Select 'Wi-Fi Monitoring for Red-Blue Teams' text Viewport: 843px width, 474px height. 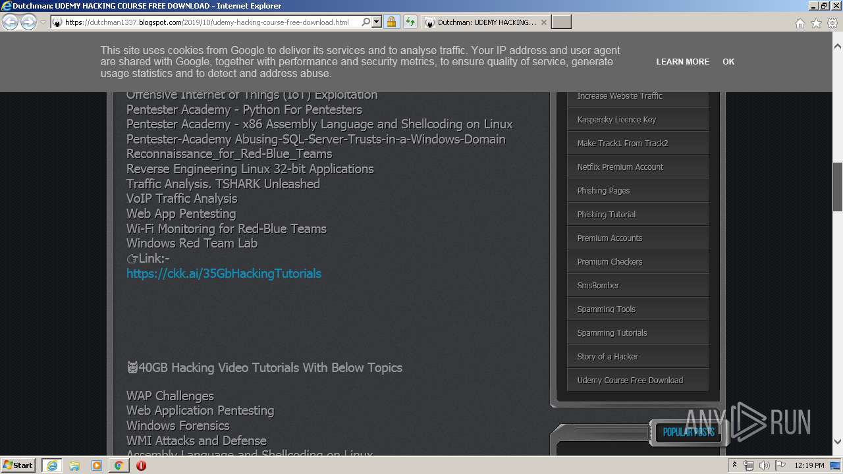click(x=227, y=229)
